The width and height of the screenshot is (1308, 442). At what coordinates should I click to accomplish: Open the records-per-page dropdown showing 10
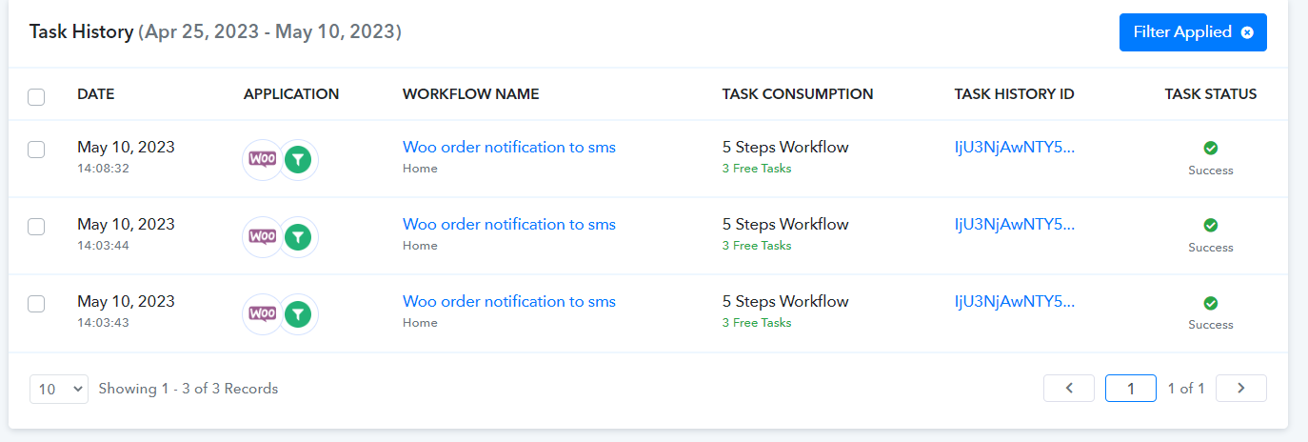coord(59,389)
